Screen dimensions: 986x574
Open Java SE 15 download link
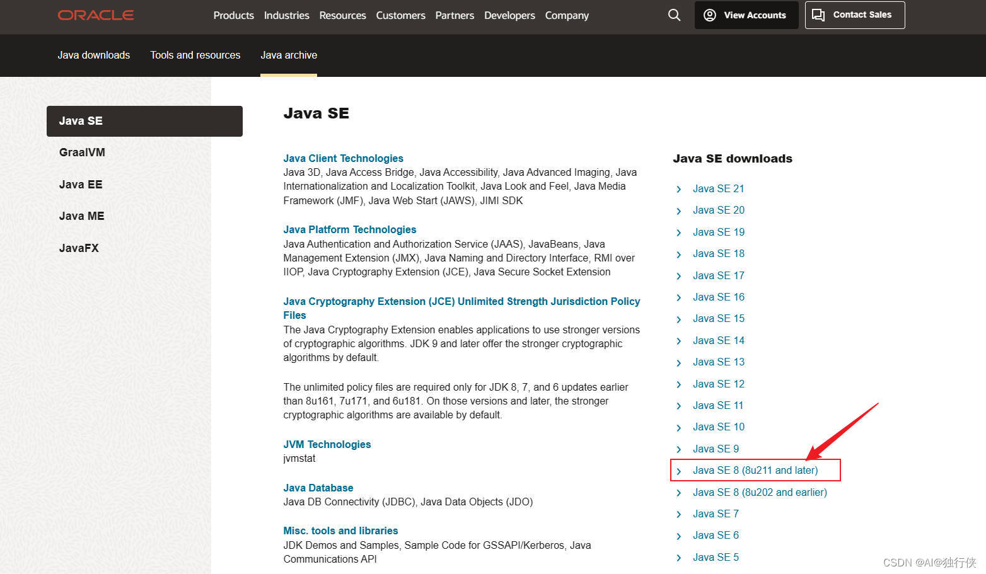719,318
